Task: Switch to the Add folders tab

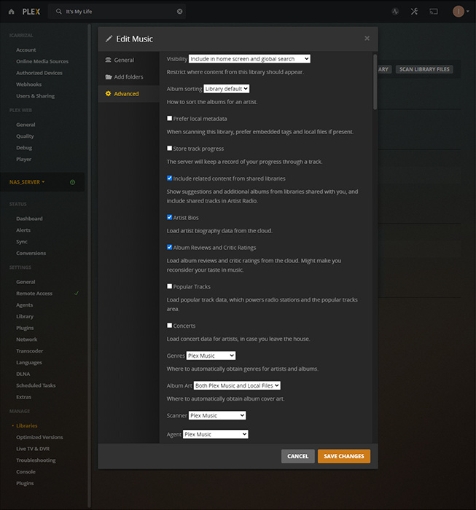Action: (x=129, y=76)
